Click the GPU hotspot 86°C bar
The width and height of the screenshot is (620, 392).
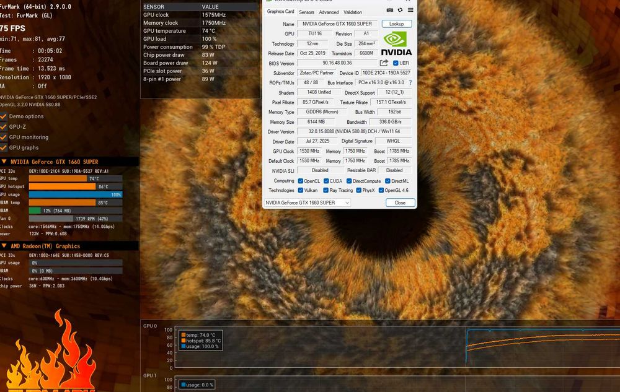(76, 186)
